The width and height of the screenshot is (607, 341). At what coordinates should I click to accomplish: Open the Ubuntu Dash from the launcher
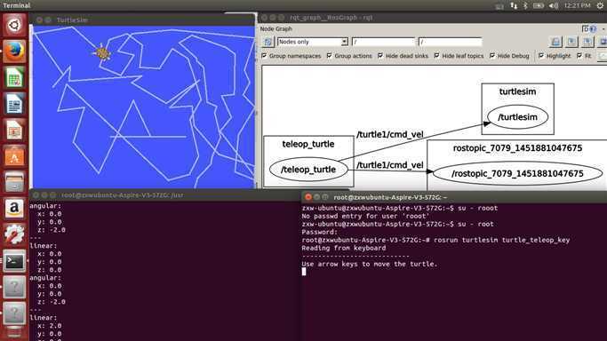click(x=14, y=25)
